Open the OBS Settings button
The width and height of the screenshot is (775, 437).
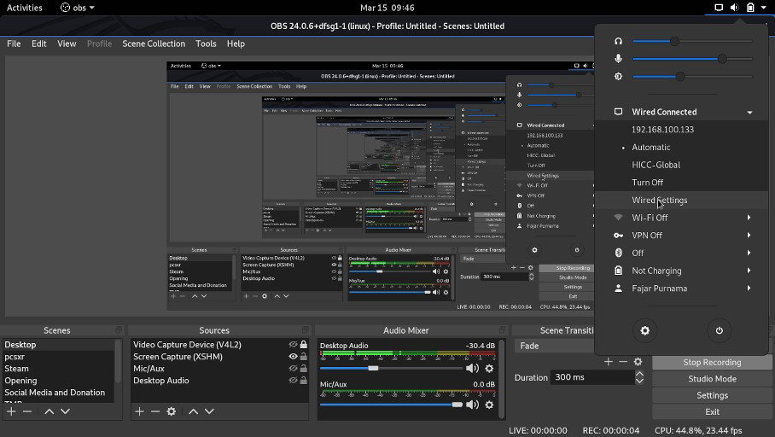click(x=712, y=395)
